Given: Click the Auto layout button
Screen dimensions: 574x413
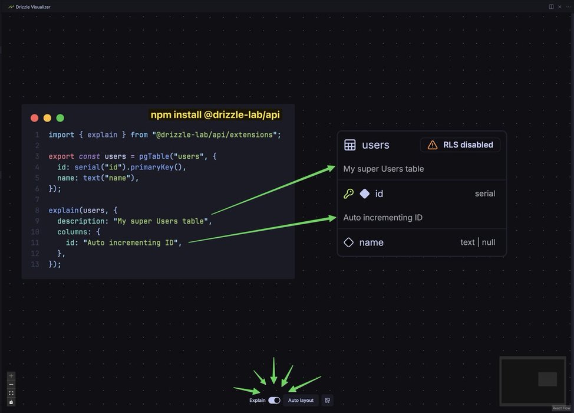Looking at the screenshot, I should coord(301,401).
